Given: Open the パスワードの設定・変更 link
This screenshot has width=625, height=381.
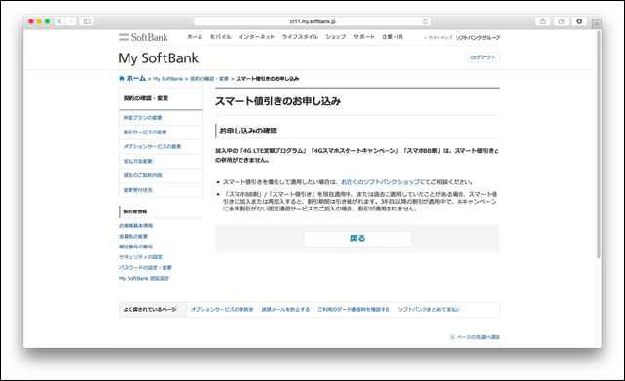Looking at the screenshot, I should [x=145, y=267].
